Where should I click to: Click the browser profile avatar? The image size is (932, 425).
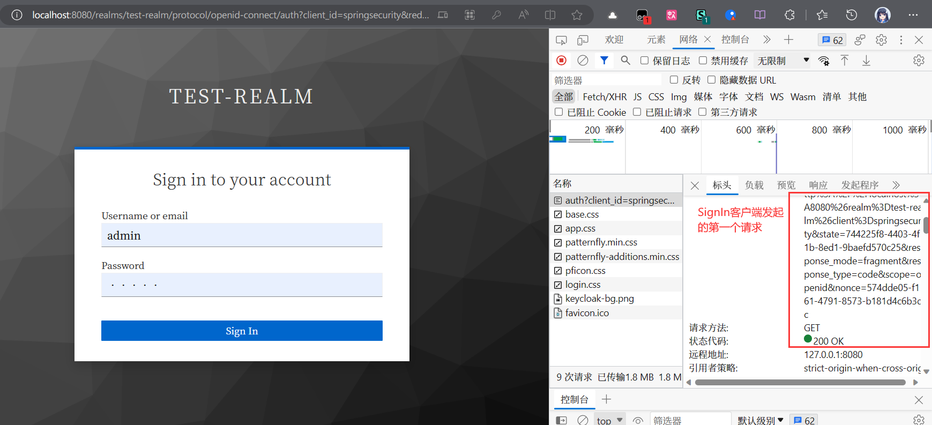(x=883, y=15)
